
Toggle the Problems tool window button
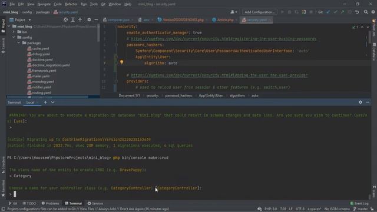point(50,203)
